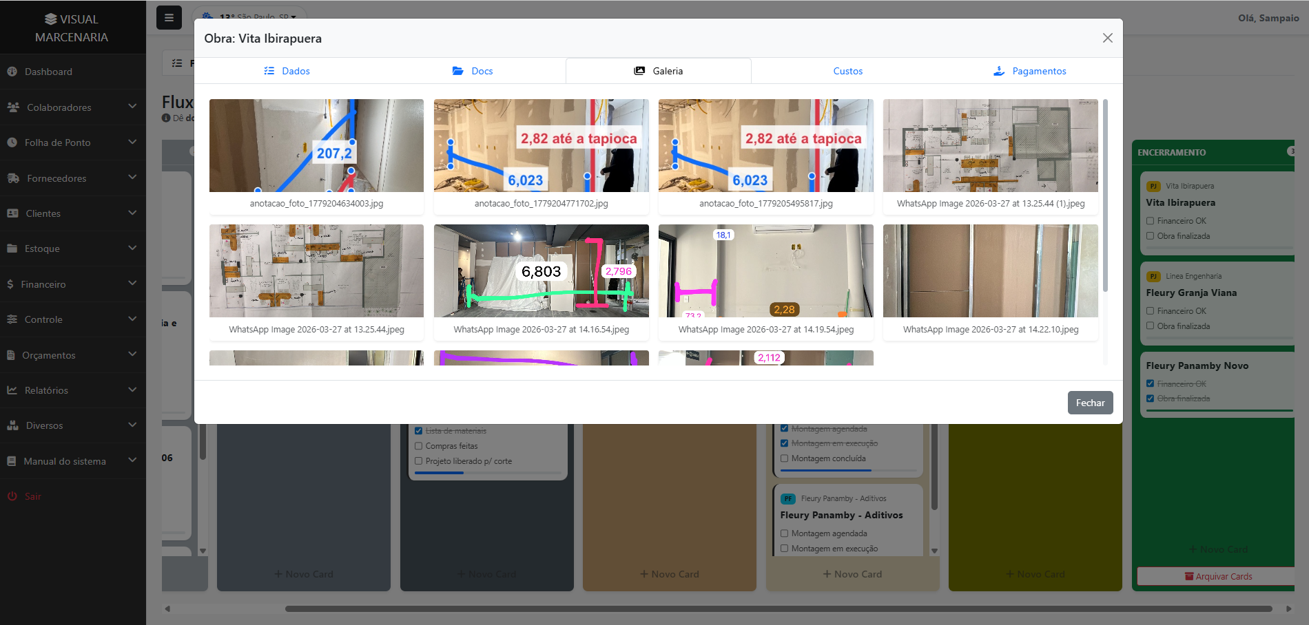This screenshot has height=625, width=1309.
Task: Check Obra finalizada under Fleury Granja Viana
Action: coord(1150,326)
